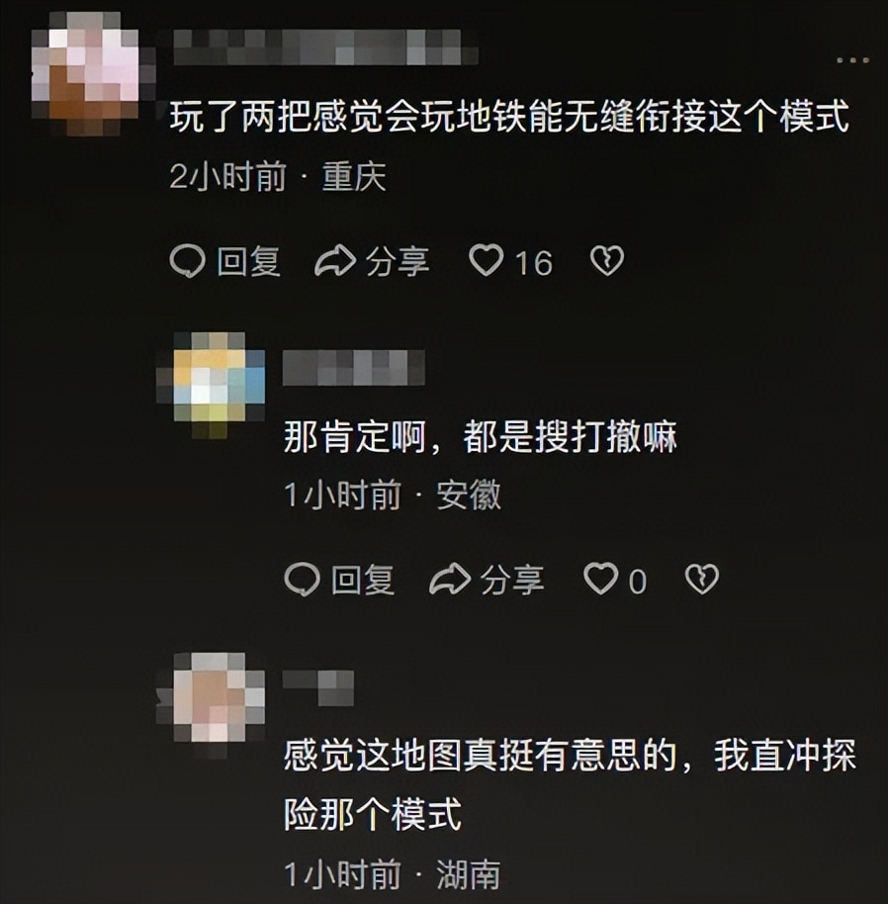888x904 pixels.
Task: Click reply bubble icon on Chongqing comment
Action: [x=187, y=260]
